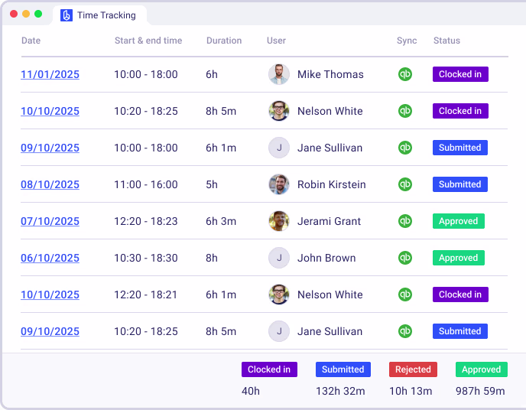Click Nelson White's avatar in 8h 5m row
This screenshot has height=410, width=526.
(279, 111)
